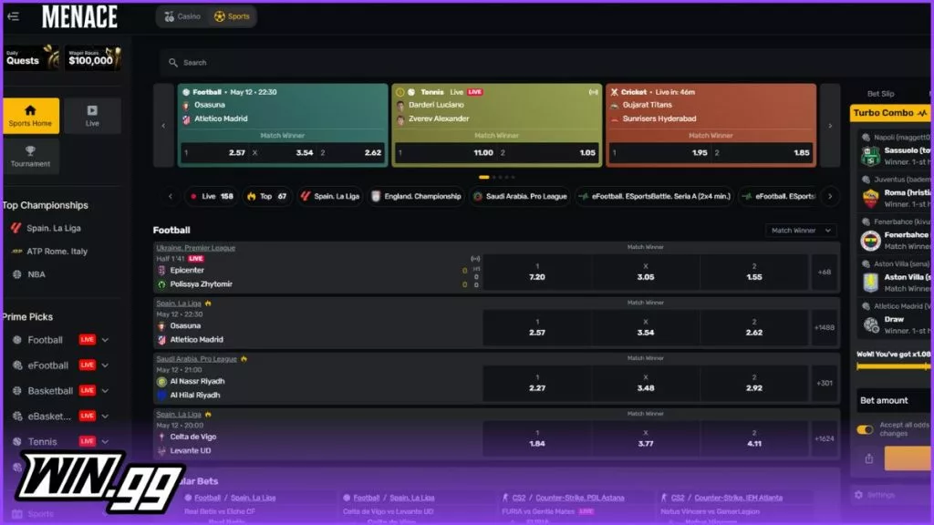Show previous featured match card

[x=164, y=126]
